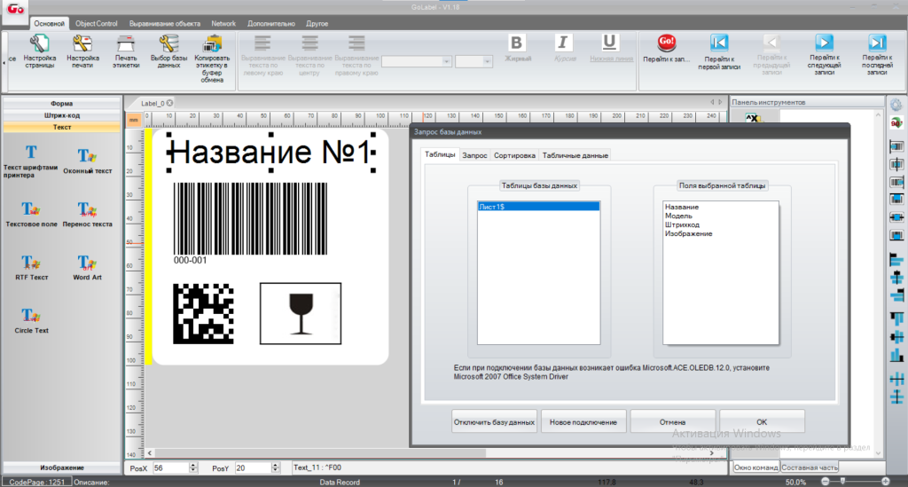Click the PosX spinner arrows
This screenshot has height=487, width=908.
point(193,467)
